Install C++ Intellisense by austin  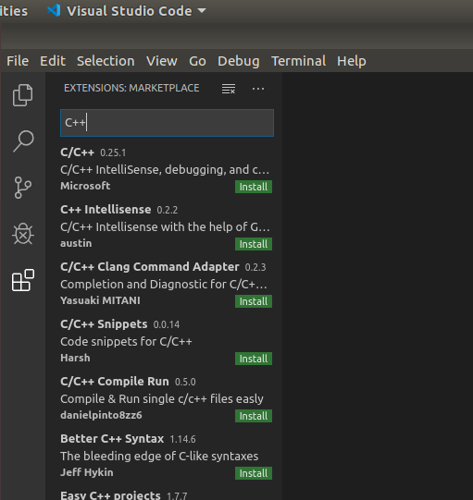click(254, 244)
